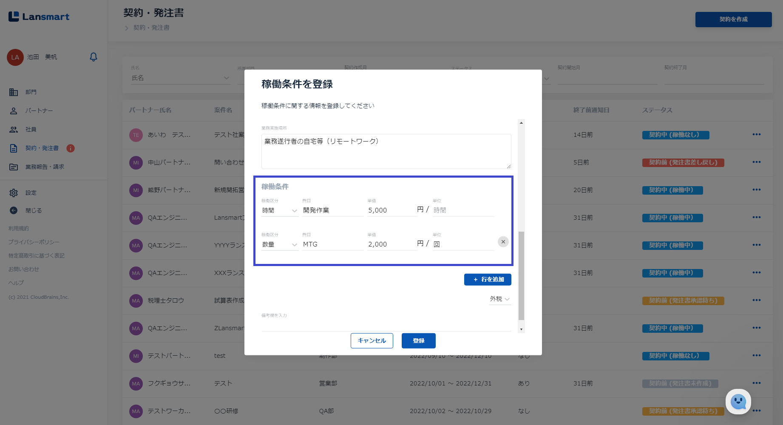783x425 pixels.
Task: Click the キャンセル button
Action: coord(372,341)
